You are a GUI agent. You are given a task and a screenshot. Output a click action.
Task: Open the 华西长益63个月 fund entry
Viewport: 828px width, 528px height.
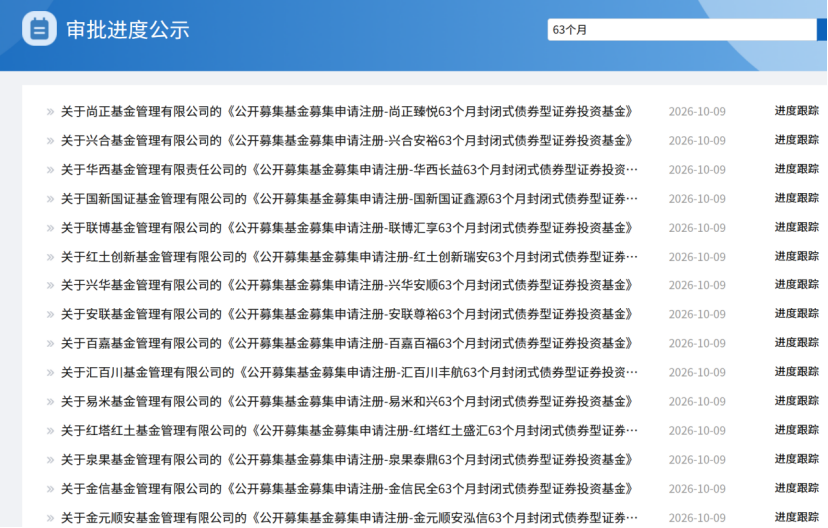(x=349, y=170)
